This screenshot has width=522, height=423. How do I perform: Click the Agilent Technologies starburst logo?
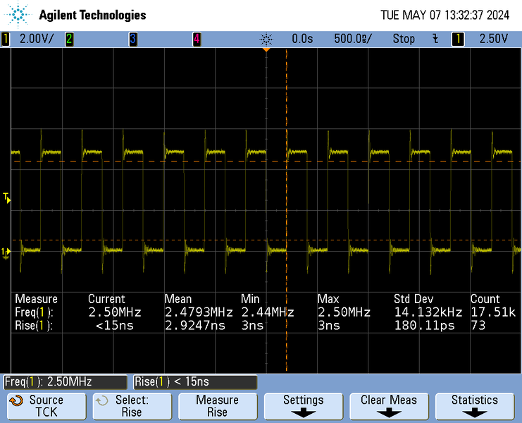pos(18,14)
